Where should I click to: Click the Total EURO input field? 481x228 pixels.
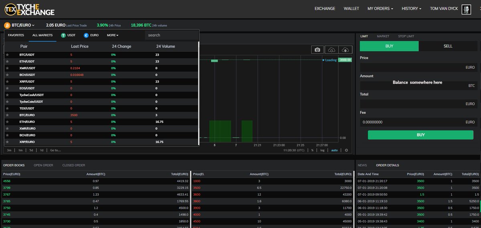418,104
